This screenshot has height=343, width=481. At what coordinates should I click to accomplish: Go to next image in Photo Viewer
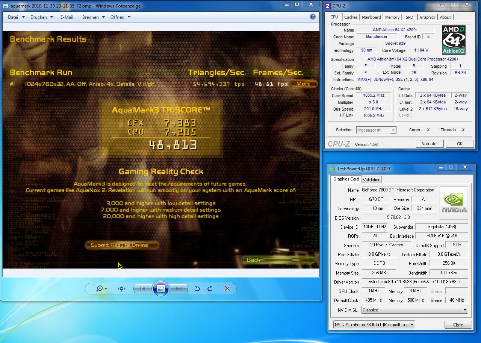178,288
